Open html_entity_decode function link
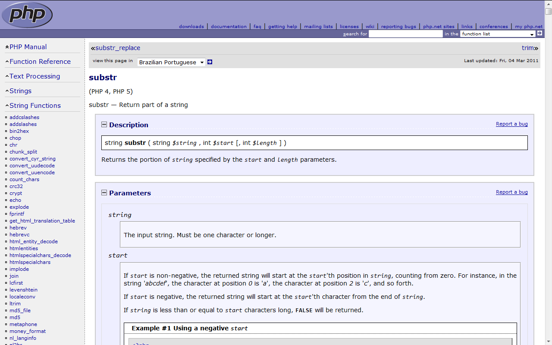The width and height of the screenshot is (552, 345). (34, 241)
